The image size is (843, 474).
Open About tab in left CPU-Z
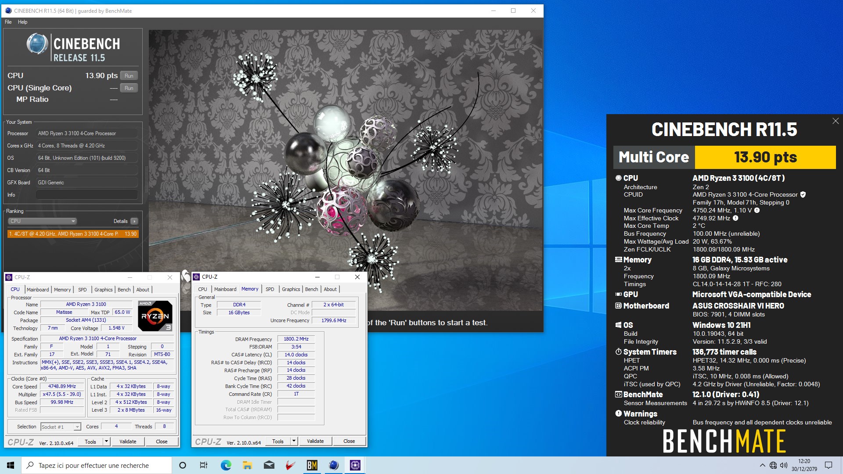click(143, 290)
